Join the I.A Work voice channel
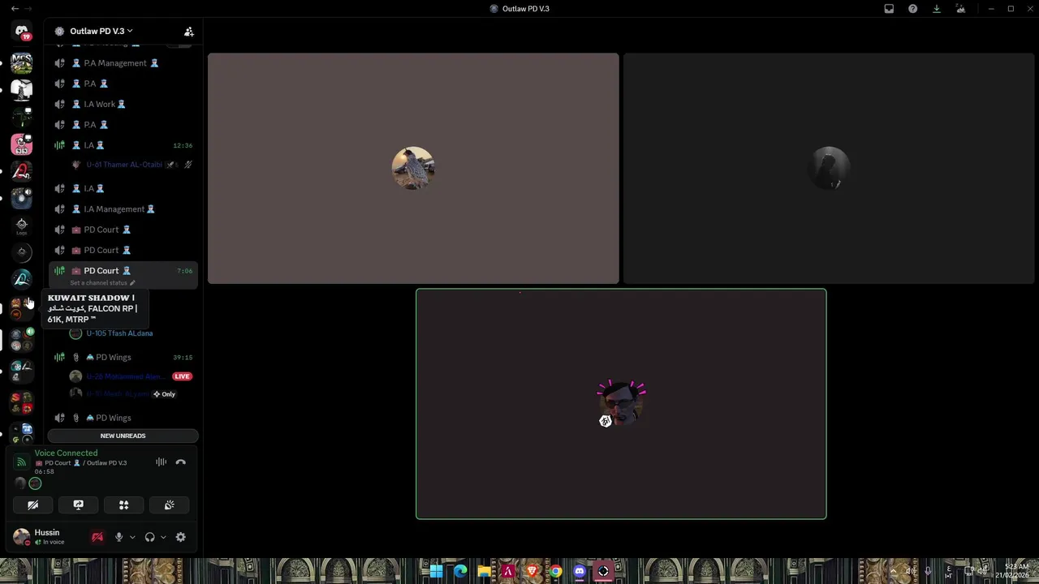The image size is (1039, 584). tap(123, 104)
